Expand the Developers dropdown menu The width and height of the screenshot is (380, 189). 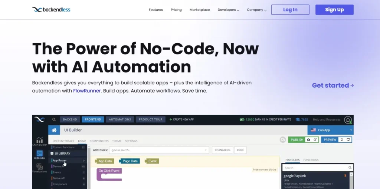(x=228, y=10)
